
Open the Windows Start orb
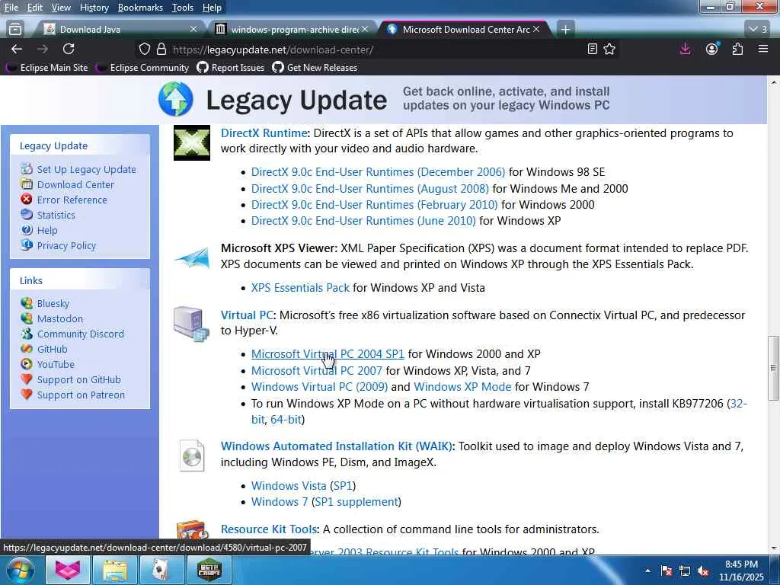point(20,570)
